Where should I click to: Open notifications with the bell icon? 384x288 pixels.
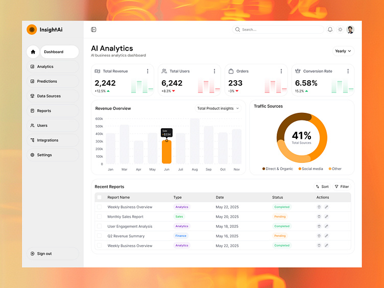click(330, 30)
